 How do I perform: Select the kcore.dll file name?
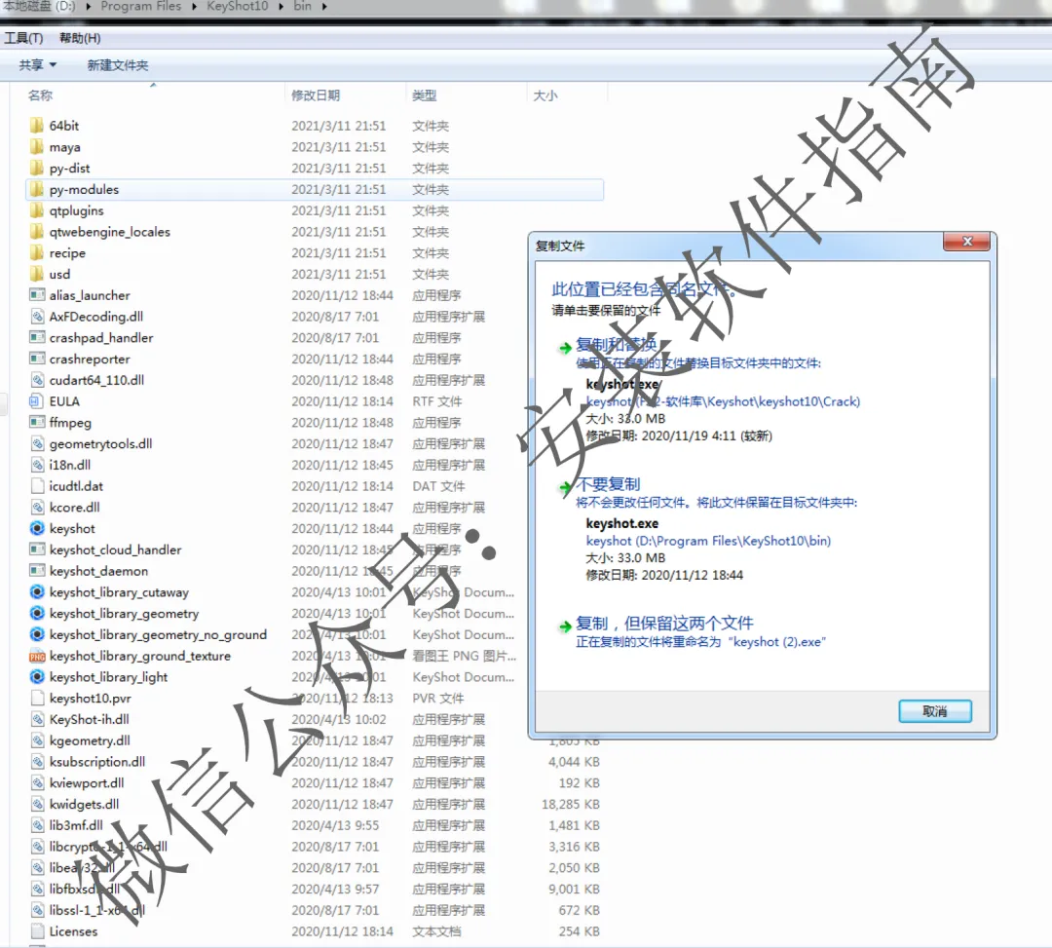click(74, 508)
